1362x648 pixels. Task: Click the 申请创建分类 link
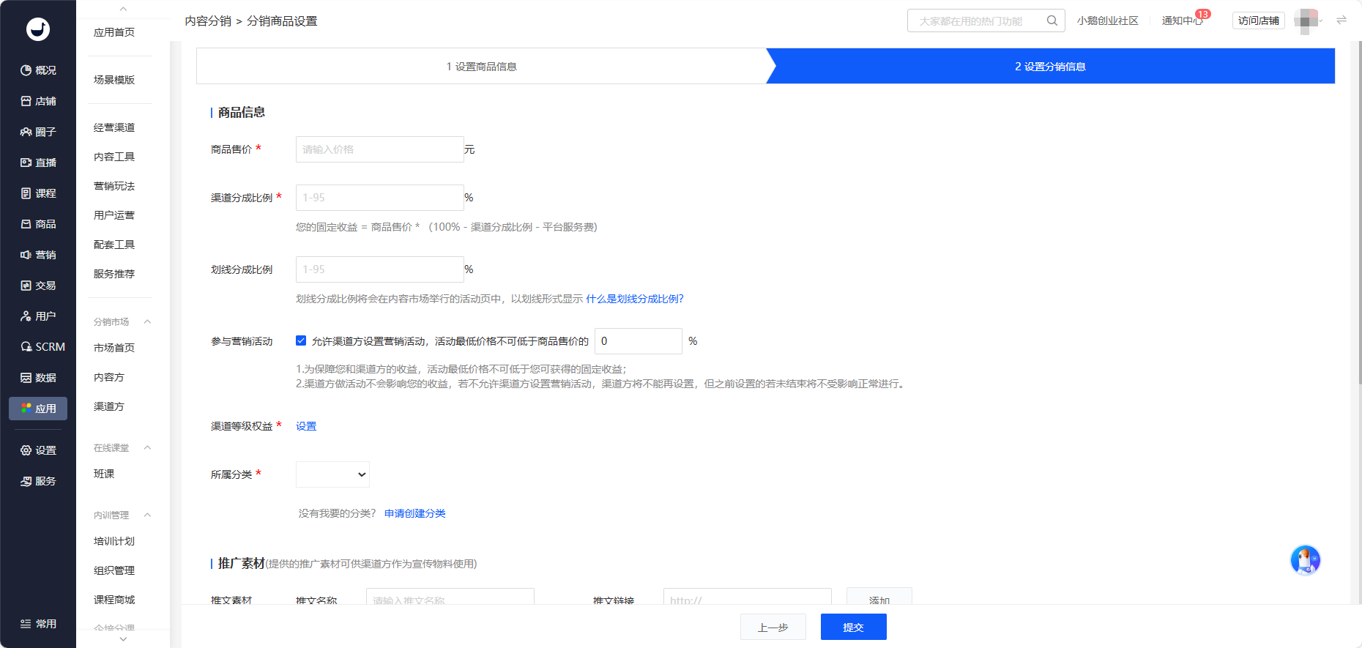coord(415,513)
